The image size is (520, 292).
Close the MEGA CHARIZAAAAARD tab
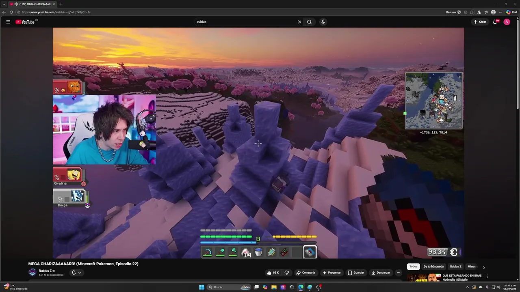[54, 4]
